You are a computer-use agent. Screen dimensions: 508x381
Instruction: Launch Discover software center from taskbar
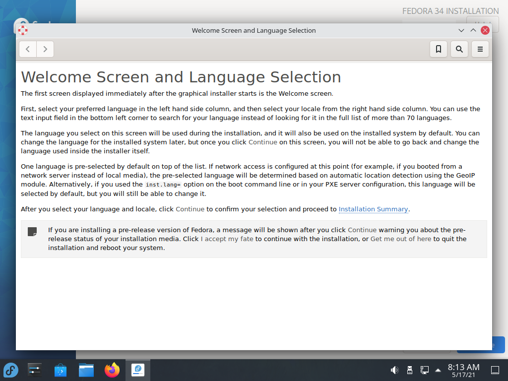point(60,370)
